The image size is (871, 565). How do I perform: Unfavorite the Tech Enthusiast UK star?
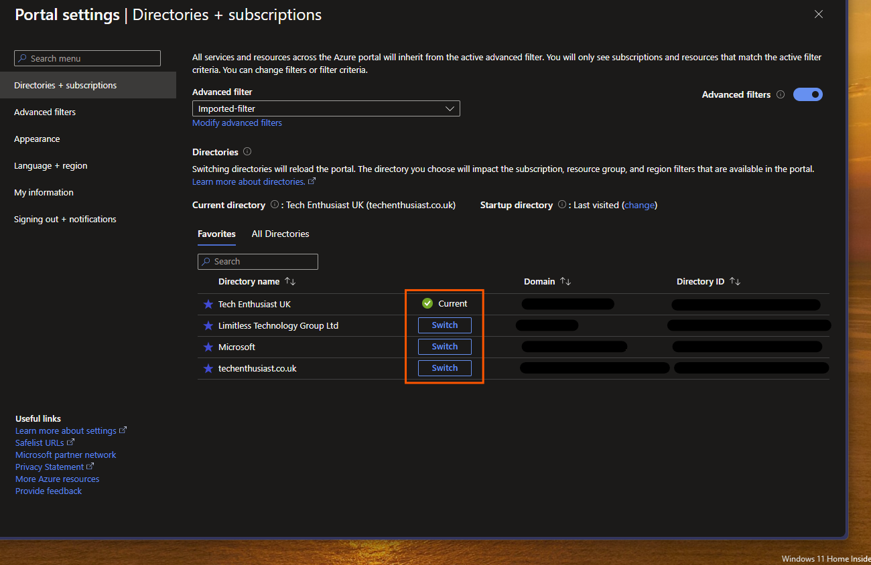(x=208, y=305)
